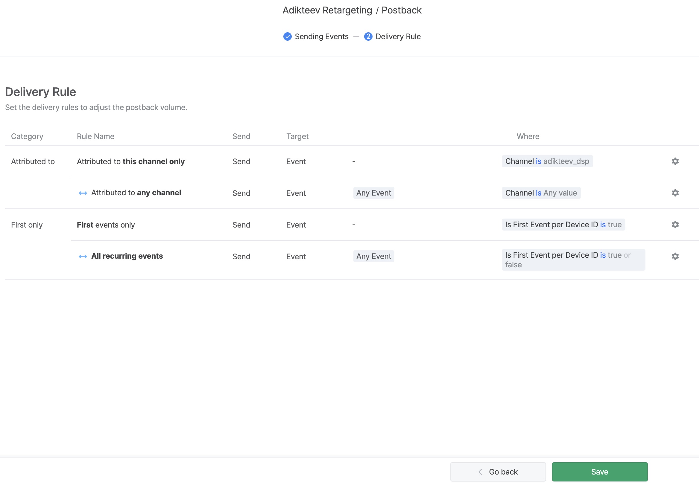The width and height of the screenshot is (699, 485).
Task: Click the Go back button
Action: 498,472
